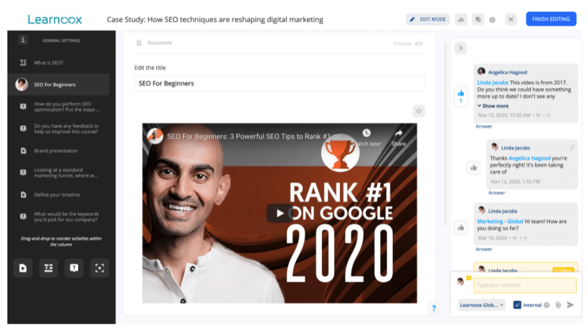Toggle the Preview eye icon
The width and height of the screenshot is (588, 328).
[419, 44]
